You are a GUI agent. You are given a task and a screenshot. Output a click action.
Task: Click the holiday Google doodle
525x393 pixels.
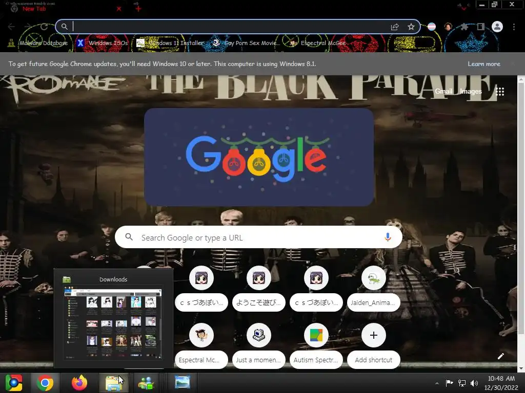point(259,157)
